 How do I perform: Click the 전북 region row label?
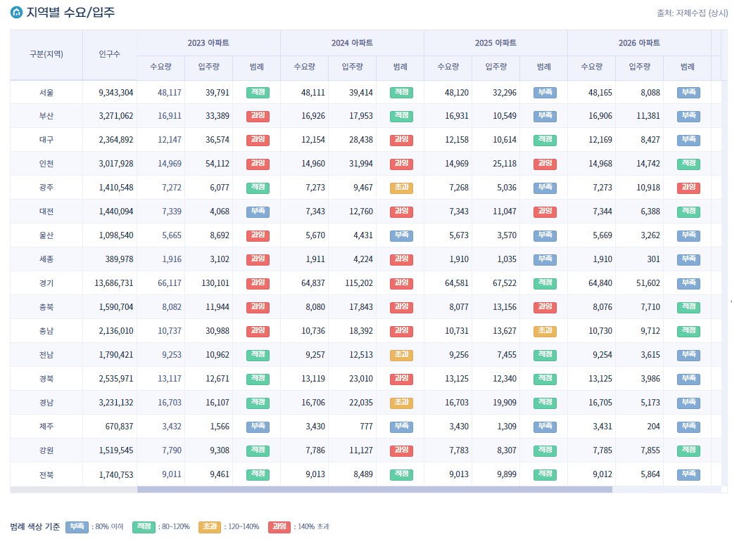tap(46, 475)
